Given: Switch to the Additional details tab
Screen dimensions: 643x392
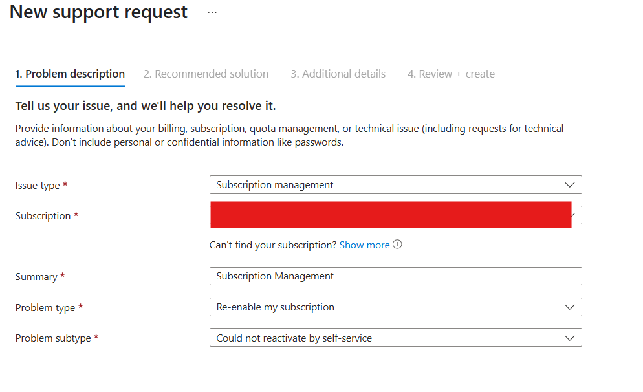Looking at the screenshot, I should [x=338, y=73].
